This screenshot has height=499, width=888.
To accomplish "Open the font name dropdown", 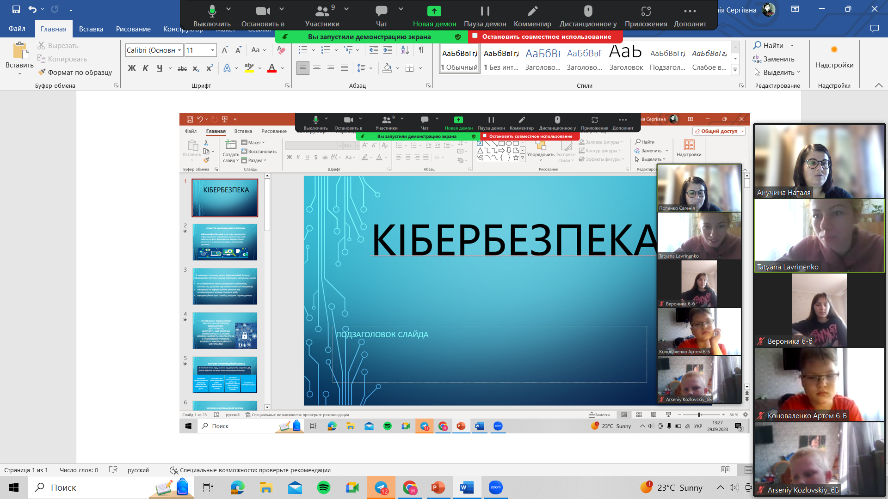I will click(x=179, y=50).
